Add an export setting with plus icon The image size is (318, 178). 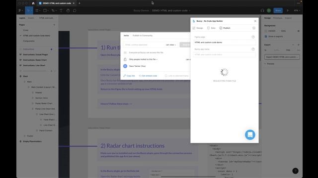click(x=299, y=45)
